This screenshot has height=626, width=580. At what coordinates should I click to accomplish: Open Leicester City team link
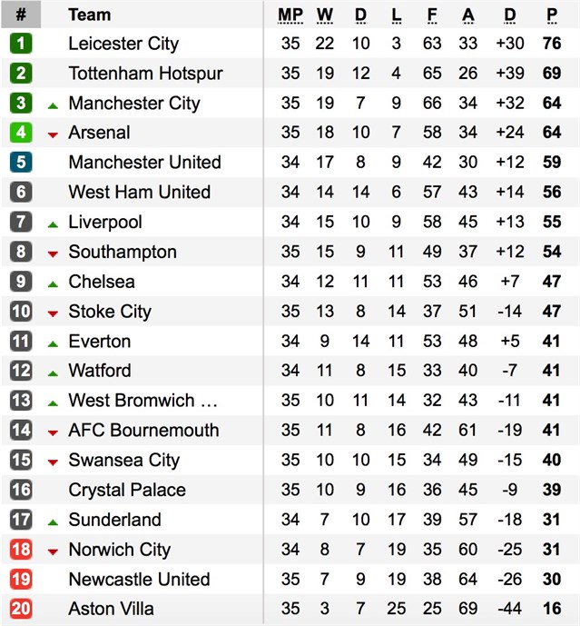[123, 44]
